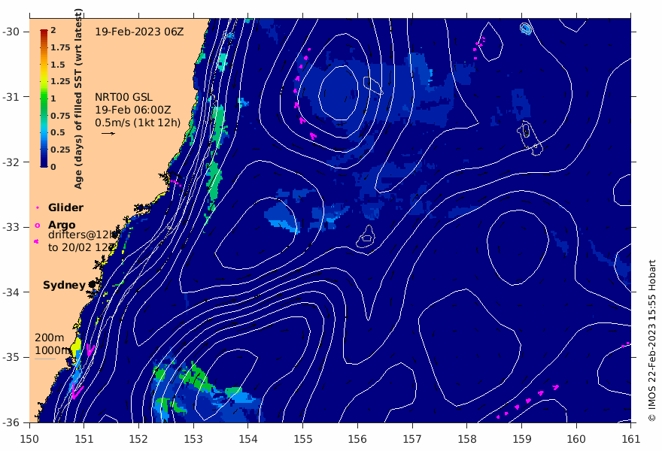
Task: Click the island outline near 159E 31.5S
Action: [x=529, y=137]
